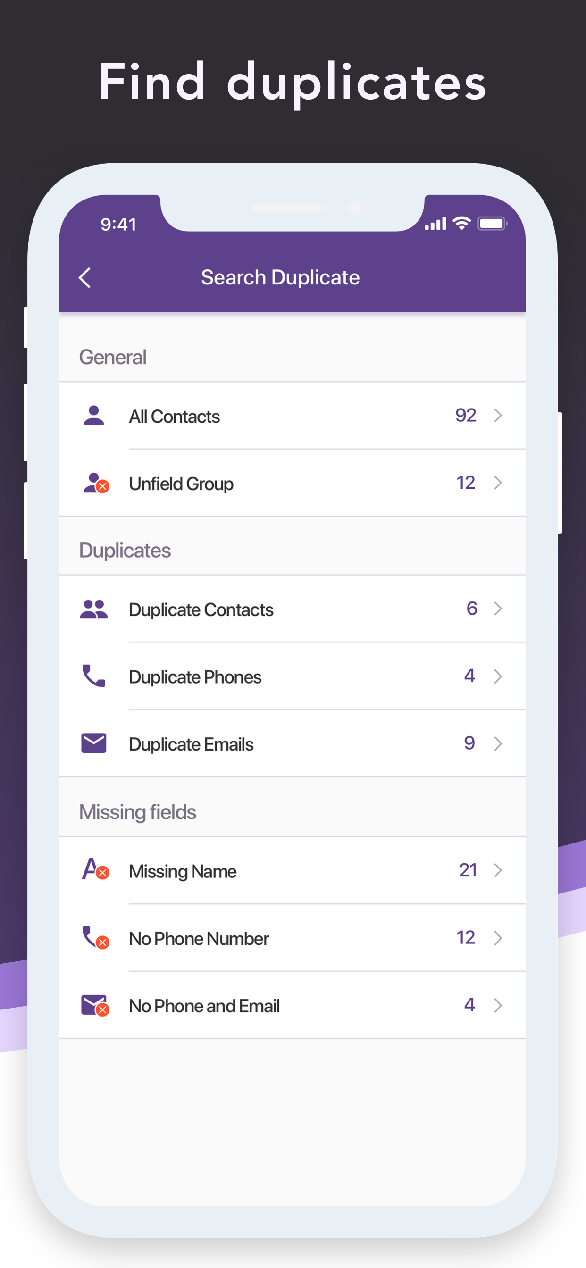This screenshot has height=1268, width=586.
Task: Open the All Contacts list
Action: 174,416
